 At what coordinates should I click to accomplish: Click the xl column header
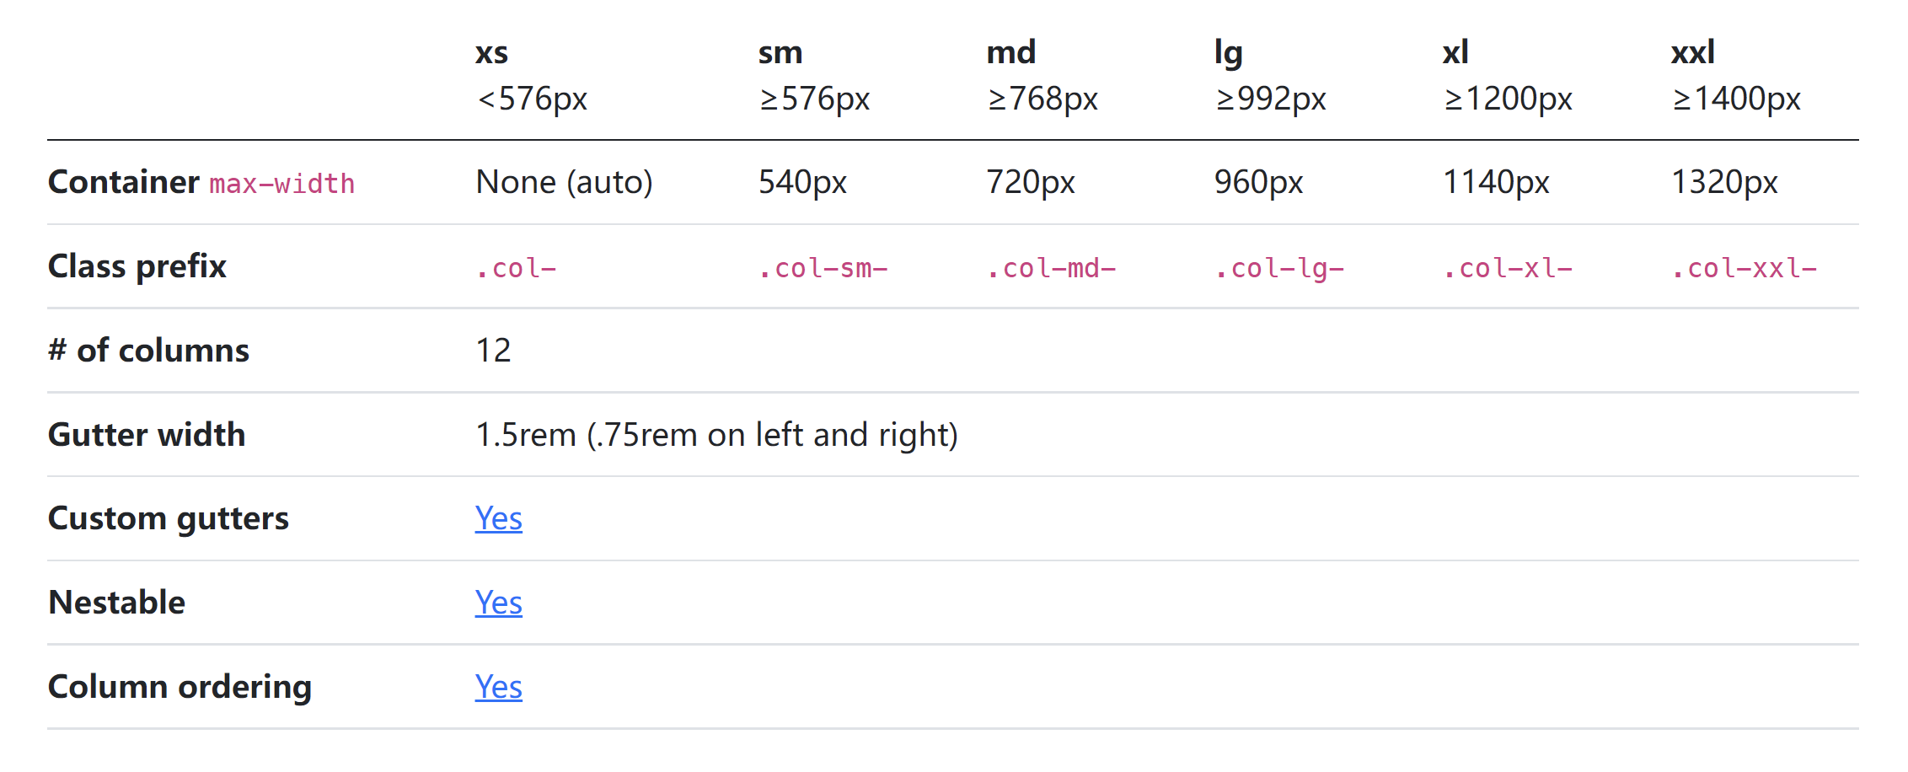click(1455, 53)
